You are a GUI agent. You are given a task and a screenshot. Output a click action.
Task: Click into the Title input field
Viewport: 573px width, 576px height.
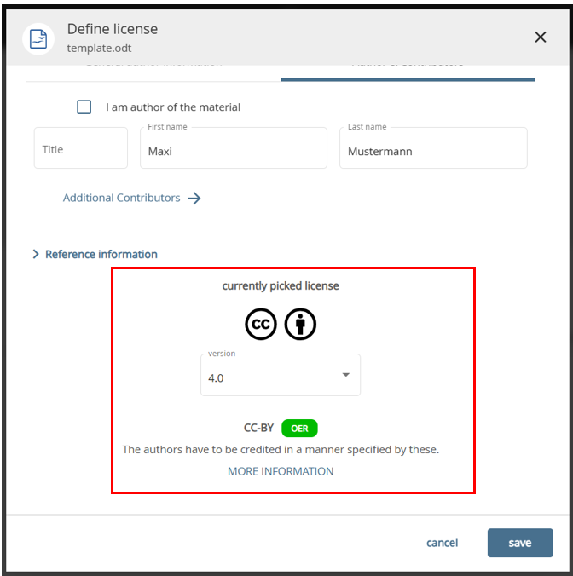click(81, 149)
